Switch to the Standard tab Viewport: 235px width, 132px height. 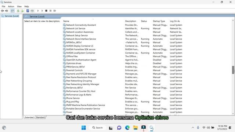40,117
